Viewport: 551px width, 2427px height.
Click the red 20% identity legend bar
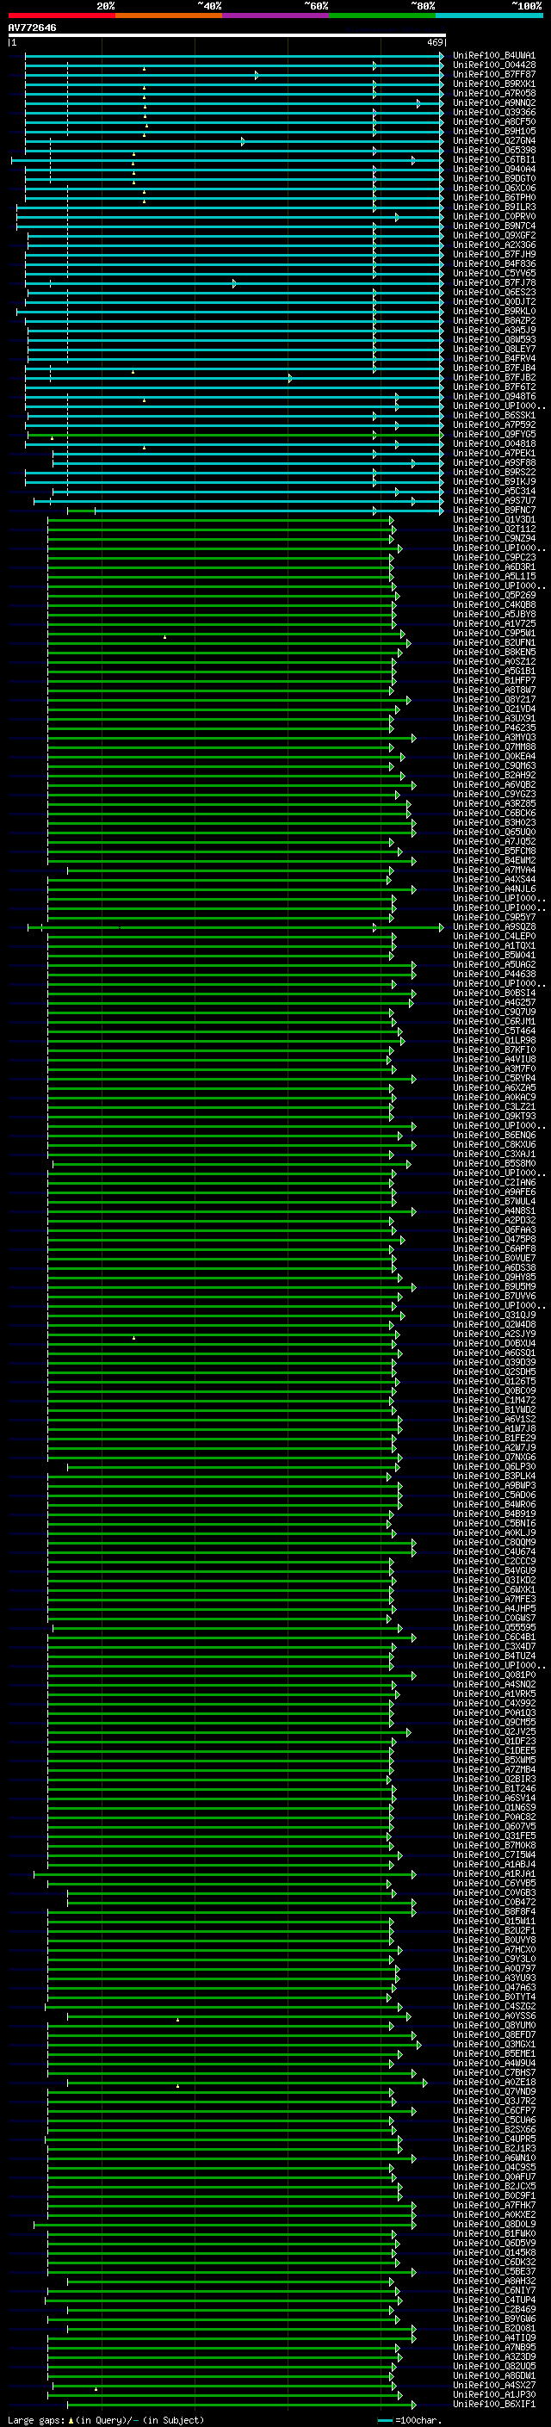tap(61, 15)
